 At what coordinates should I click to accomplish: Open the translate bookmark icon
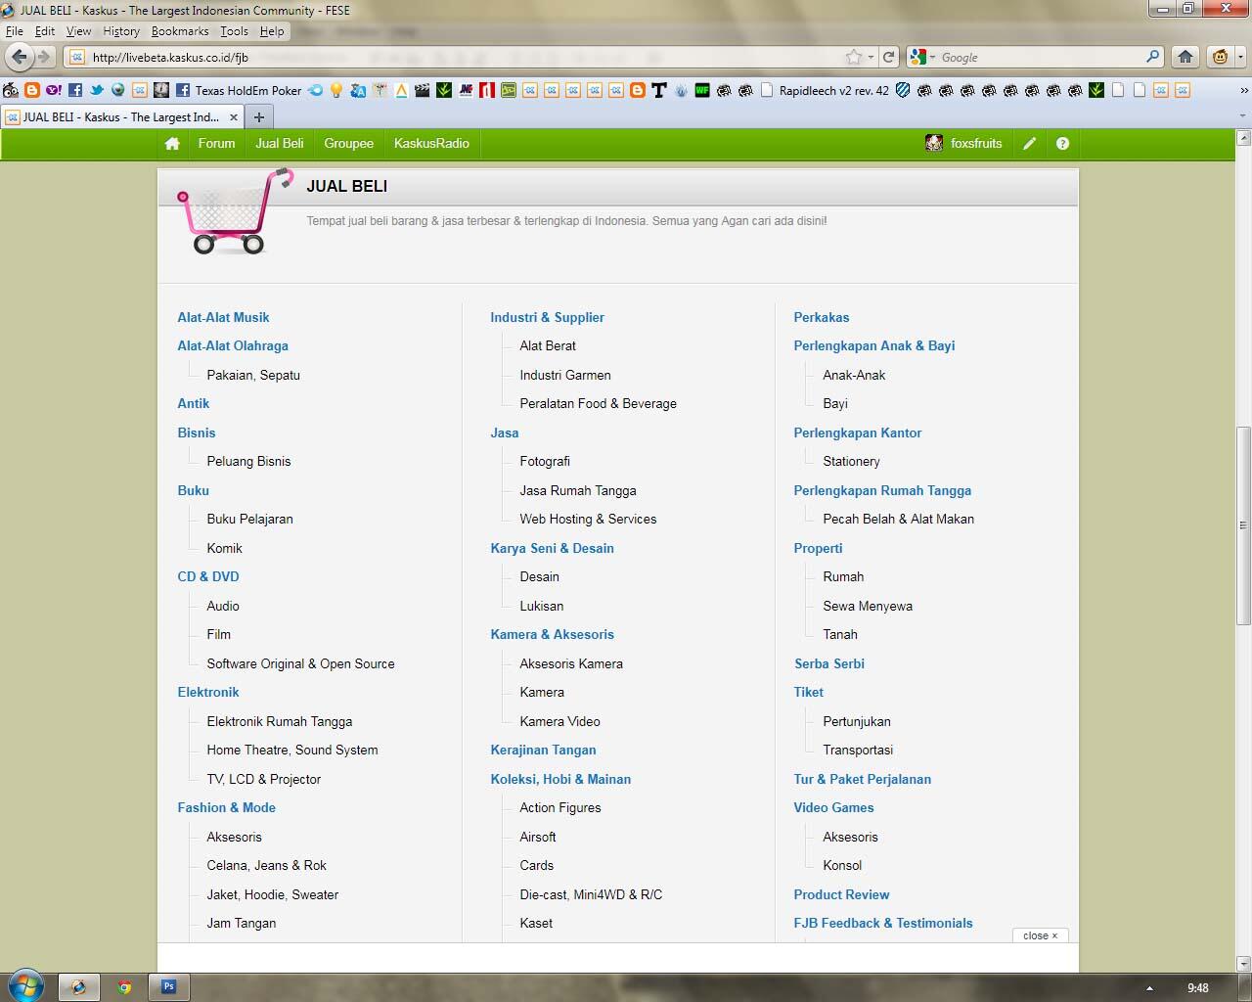(358, 90)
